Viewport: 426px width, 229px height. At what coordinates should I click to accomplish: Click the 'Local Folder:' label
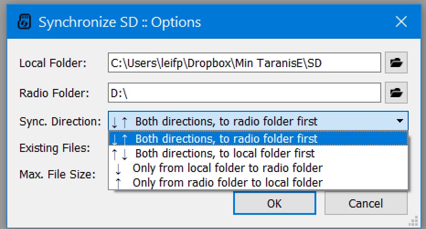pyautogui.click(x=53, y=63)
